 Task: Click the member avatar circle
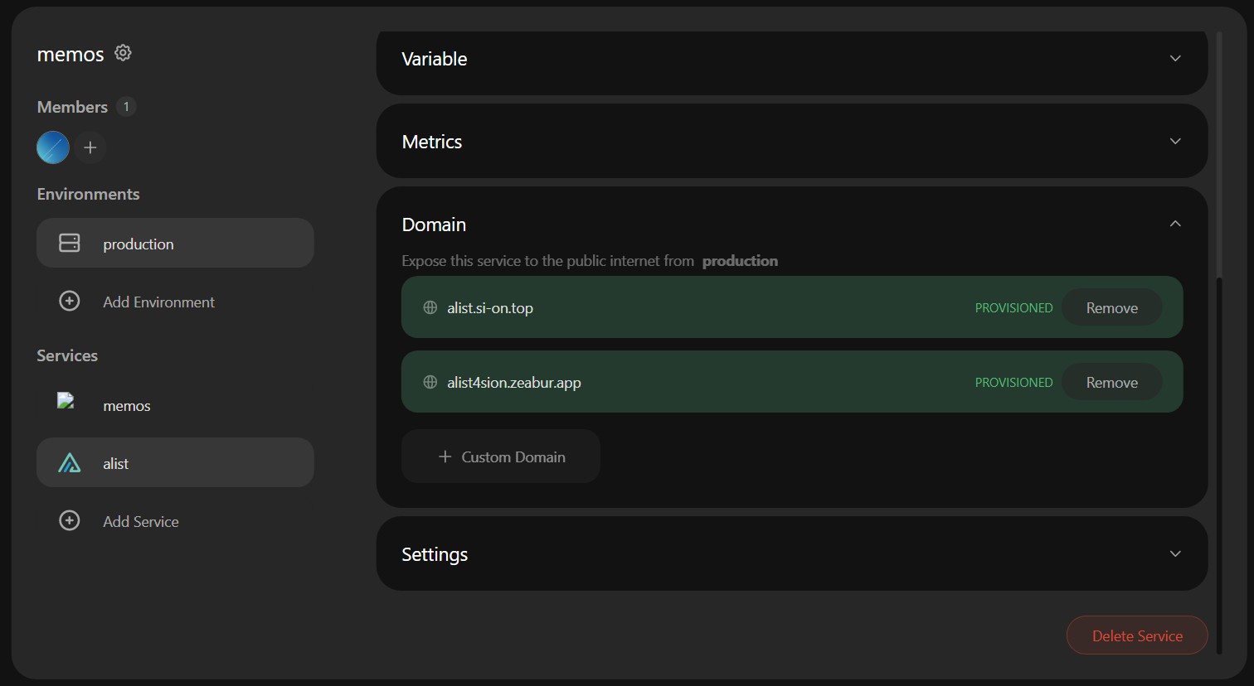(53, 147)
